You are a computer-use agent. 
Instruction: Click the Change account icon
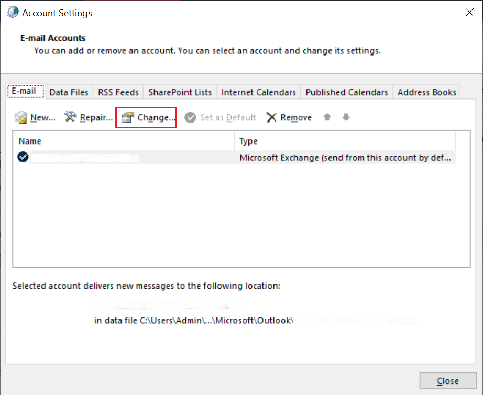click(x=127, y=117)
